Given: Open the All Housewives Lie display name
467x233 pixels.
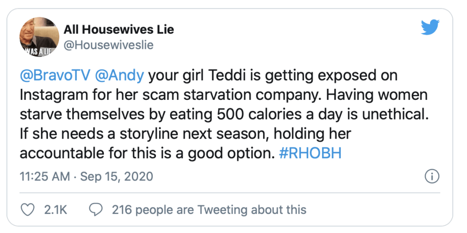Looking at the screenshot, I should [119, 29].
